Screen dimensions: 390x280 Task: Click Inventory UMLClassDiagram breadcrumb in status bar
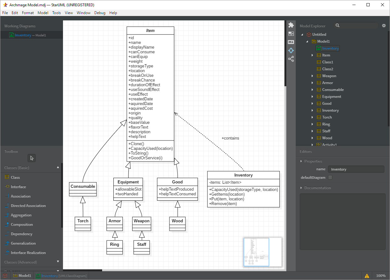[x=61, y=276]
